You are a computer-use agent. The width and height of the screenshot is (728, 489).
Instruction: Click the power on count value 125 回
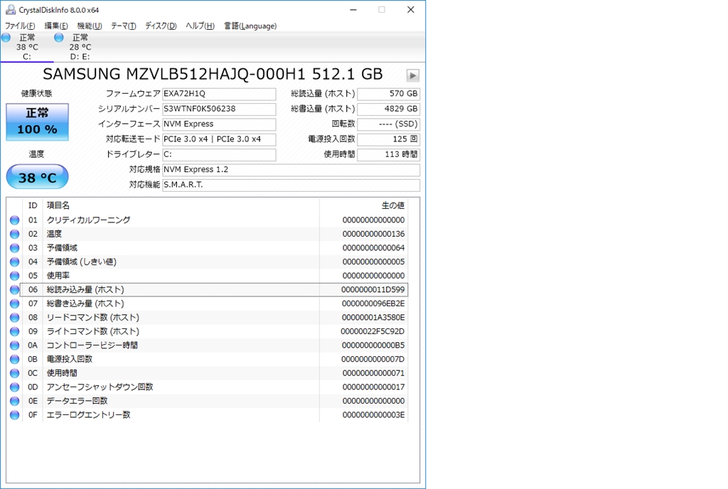click(388, 139)
